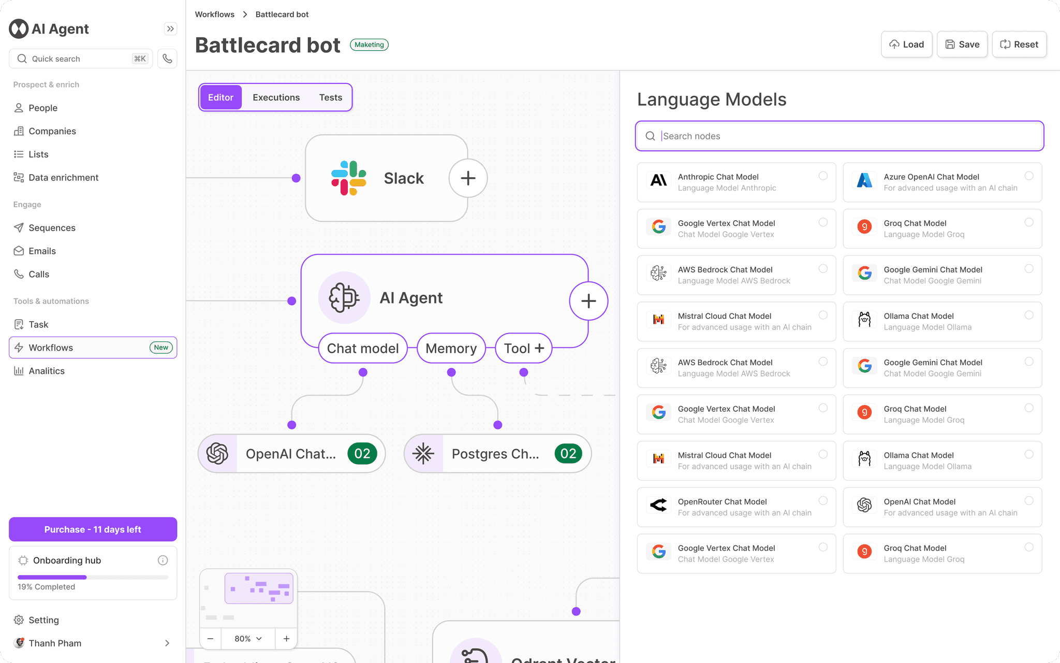Expand the Thanh Pham account chevron

(x=167, y=643)
